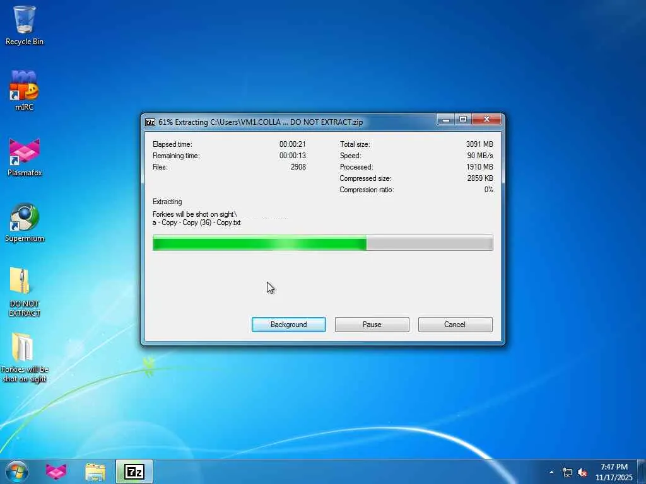Click the green extraction progress bar
This screenshot has width=646, height=484.
click(322, 243)
